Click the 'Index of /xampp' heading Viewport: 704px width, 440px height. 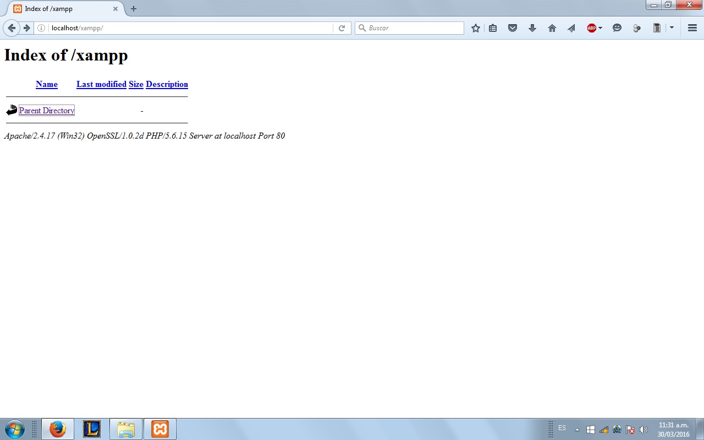click(x=66, y=55)
